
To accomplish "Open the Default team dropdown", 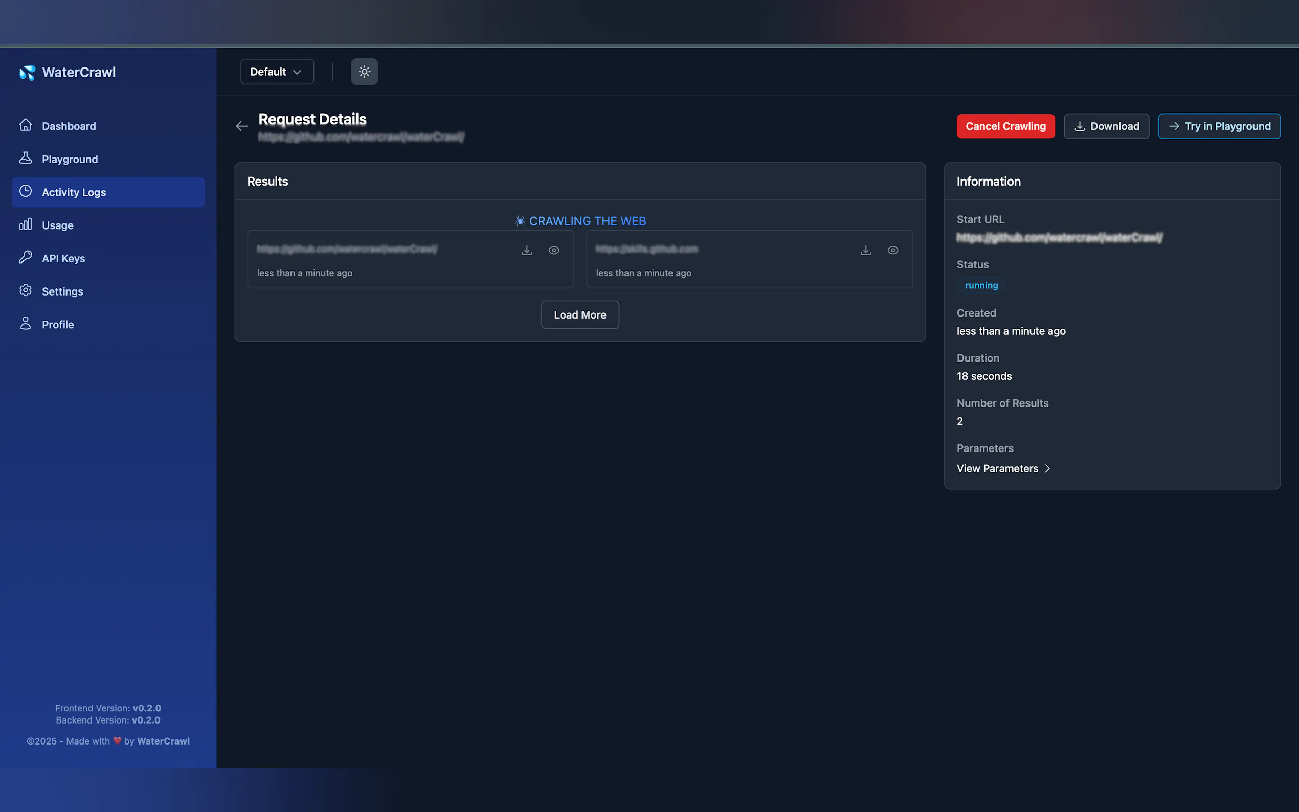I will click(x=277, y=72).
